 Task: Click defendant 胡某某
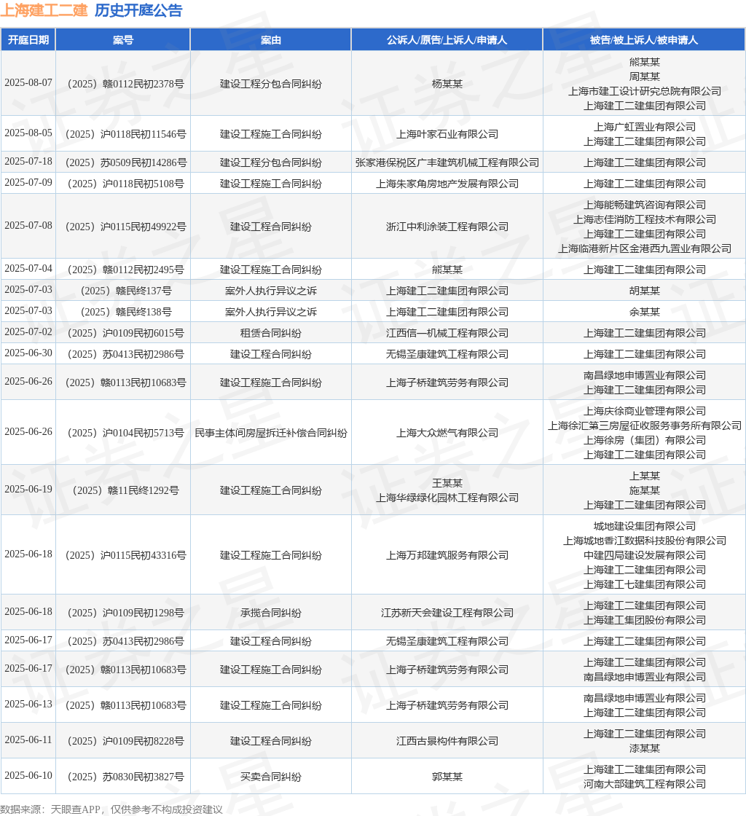tap(645, 291)
